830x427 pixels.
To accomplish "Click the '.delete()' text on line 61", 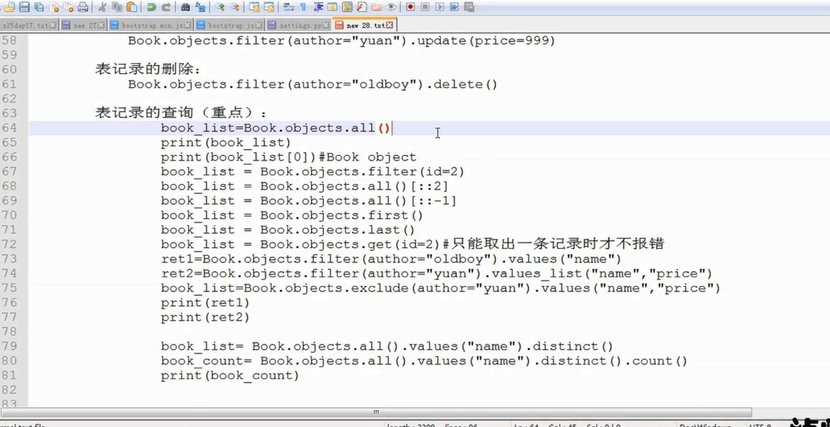I will [461, 84].
